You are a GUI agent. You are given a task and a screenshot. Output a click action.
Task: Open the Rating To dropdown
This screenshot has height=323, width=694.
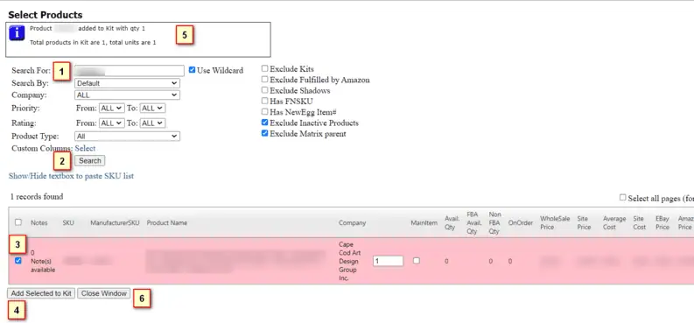(x=152, y=123)
